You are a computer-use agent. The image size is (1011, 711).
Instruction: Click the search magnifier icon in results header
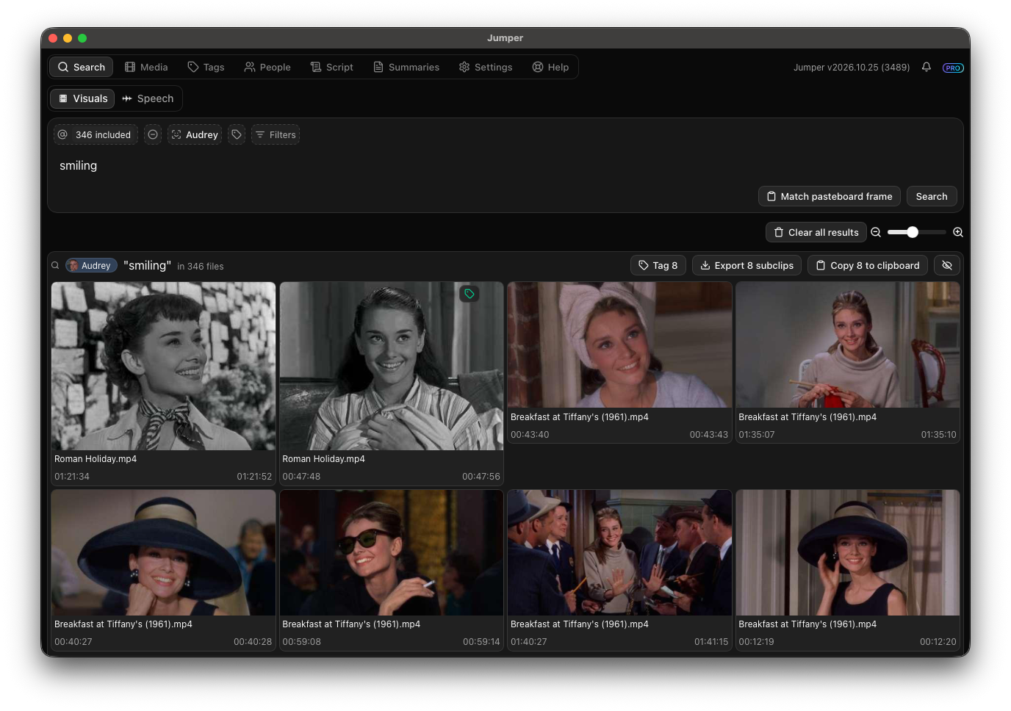pos(55,266)
